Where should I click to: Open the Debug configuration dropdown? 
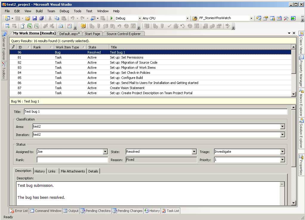click(x=140, y=18)
